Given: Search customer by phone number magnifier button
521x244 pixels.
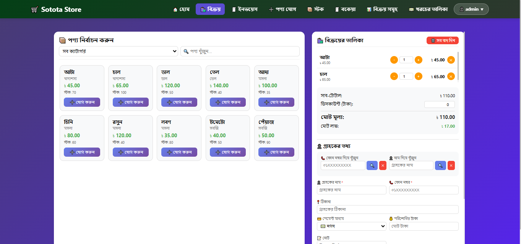Looking at the screenshot, I should [372, 165].
